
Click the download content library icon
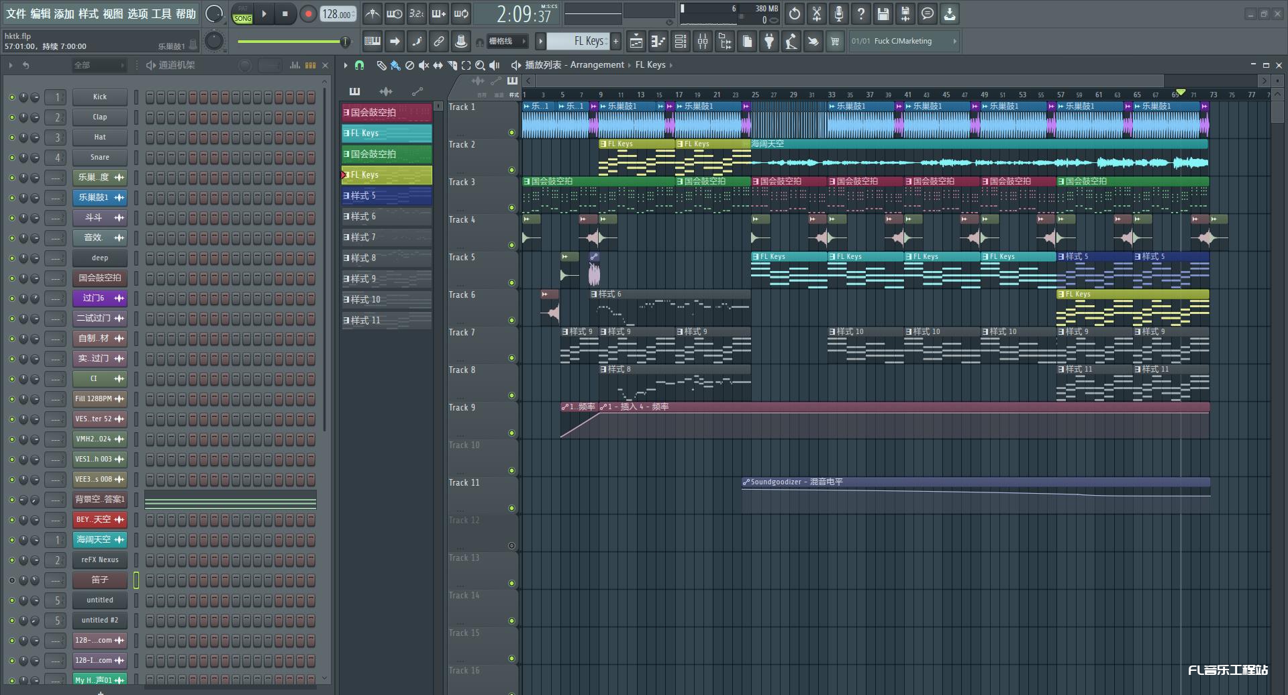tap(950, 13)
